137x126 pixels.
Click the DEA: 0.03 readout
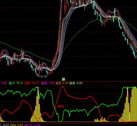[x=17, y=125]
